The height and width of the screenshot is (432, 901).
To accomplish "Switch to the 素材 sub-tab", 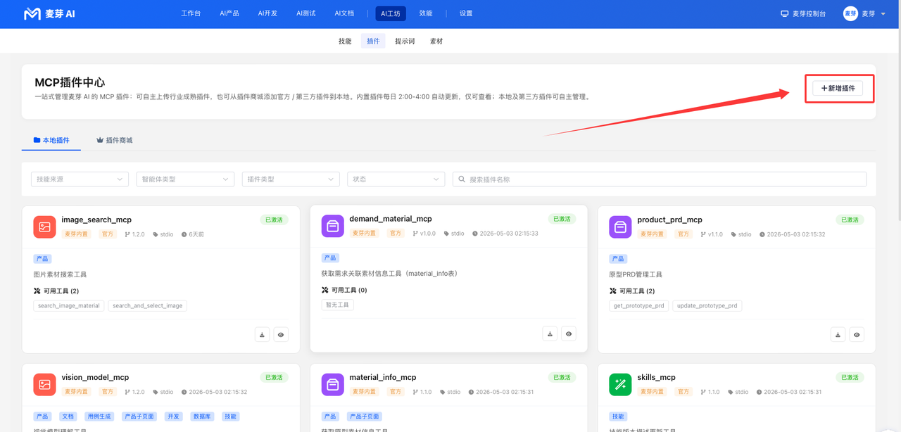I will click(x=436, y=41).
